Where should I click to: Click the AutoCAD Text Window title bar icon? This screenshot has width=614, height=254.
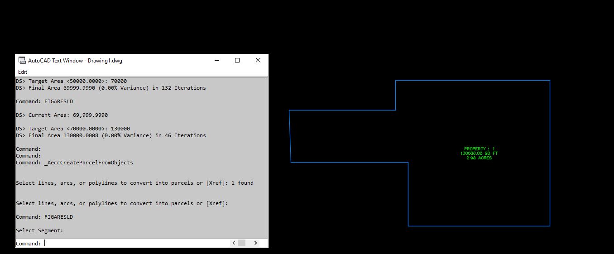point(21,60)
